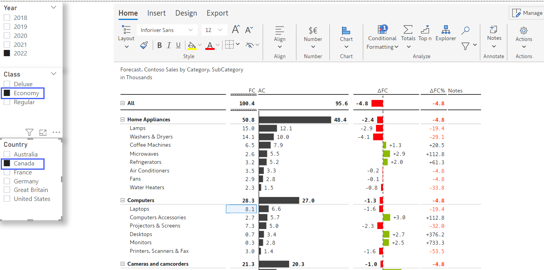The height and width of the screenshot is (270, 544).
Task: Switch to the Insert ribbon tab
Action: click(156, 13)
